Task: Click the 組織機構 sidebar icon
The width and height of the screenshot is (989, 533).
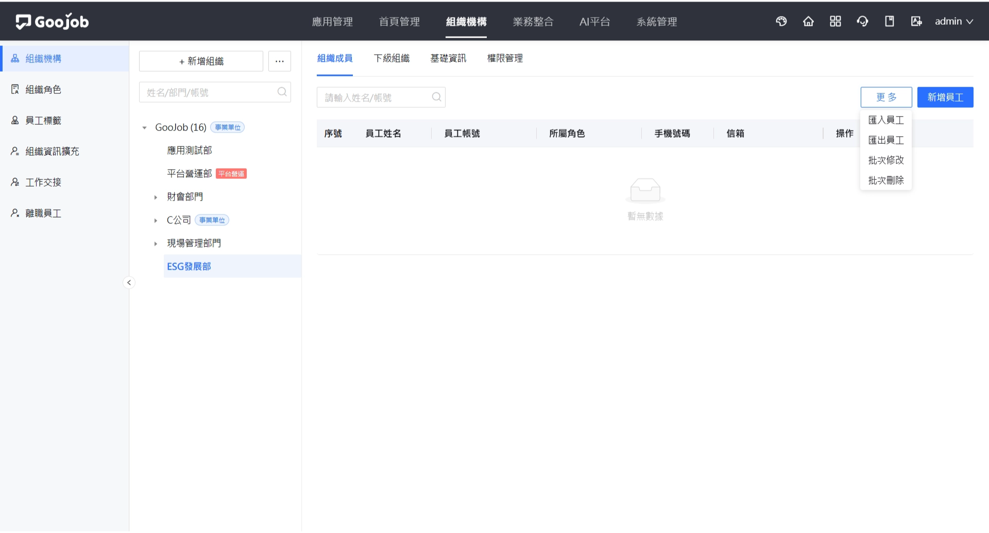Action: tap(15, 58)
